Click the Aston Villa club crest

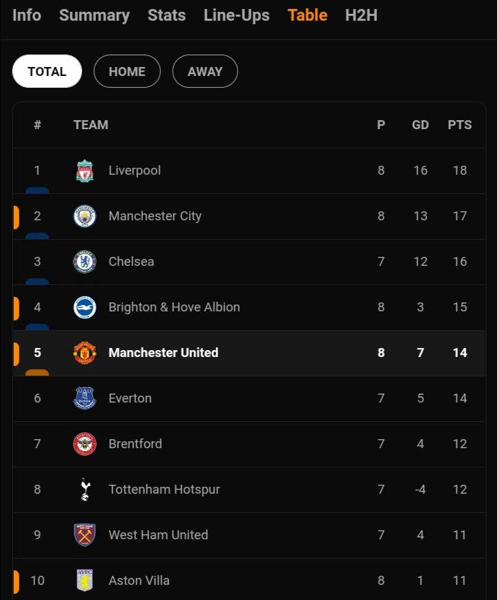pos(84,581)
